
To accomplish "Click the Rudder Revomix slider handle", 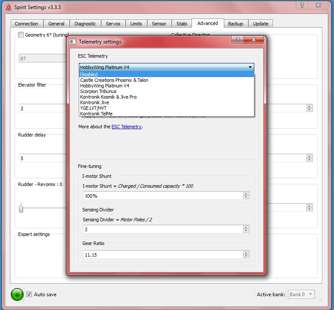I will click(x=21, y=209).
